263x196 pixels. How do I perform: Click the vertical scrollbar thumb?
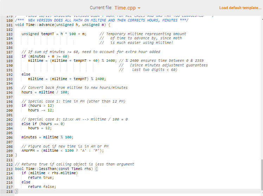[x=262, y=175]
